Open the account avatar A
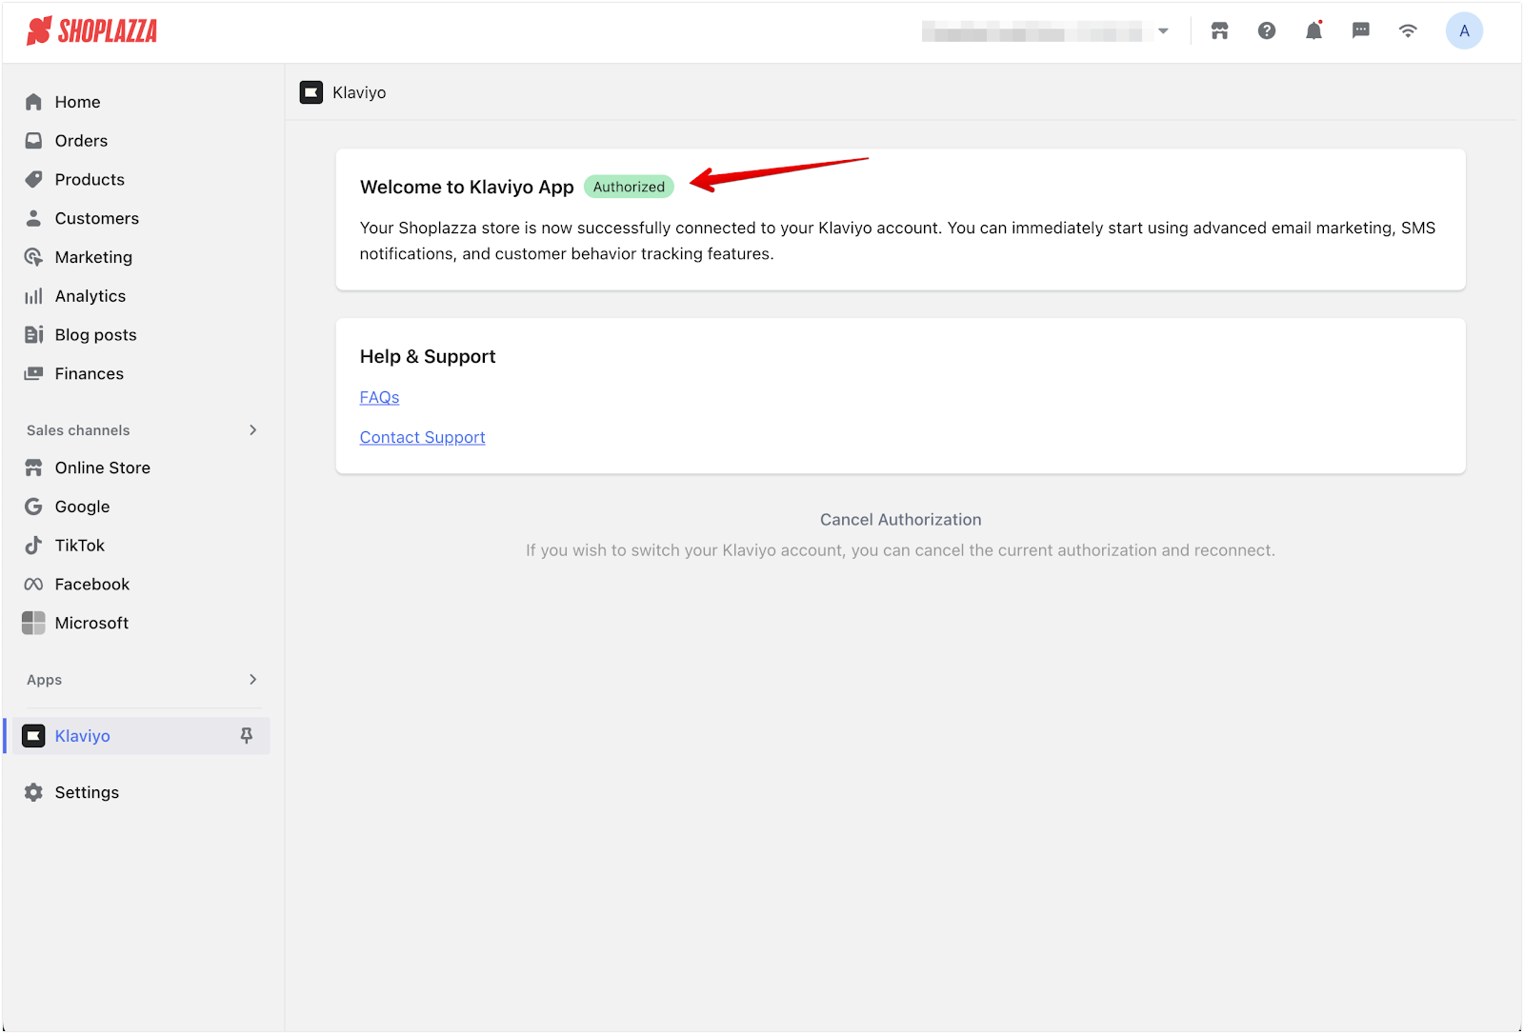Viewport: 1524px width, 1034px height. coord(1464,31)
